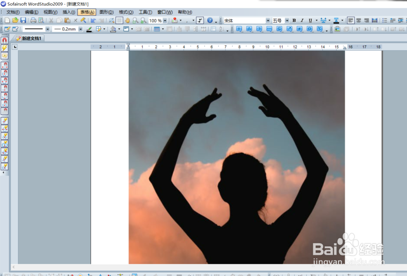This screenshot has width=407, height=276.
Task: Click the inserted silhouette photo in document
Action: (237, 157)
